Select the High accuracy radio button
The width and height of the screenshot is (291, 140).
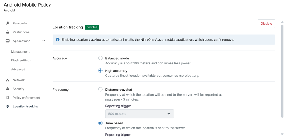pyautogui.click(x=101, y=71)
